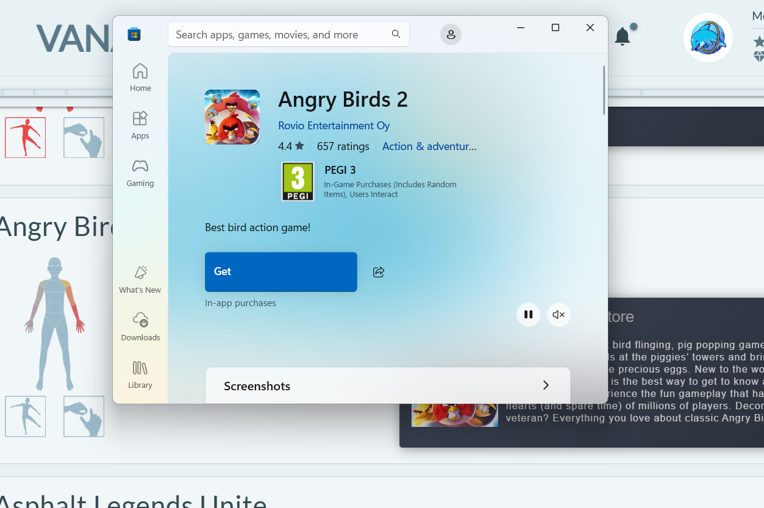Click the "In-app purchases" label under Get
764x508 pixels.
tap(241, 303)
